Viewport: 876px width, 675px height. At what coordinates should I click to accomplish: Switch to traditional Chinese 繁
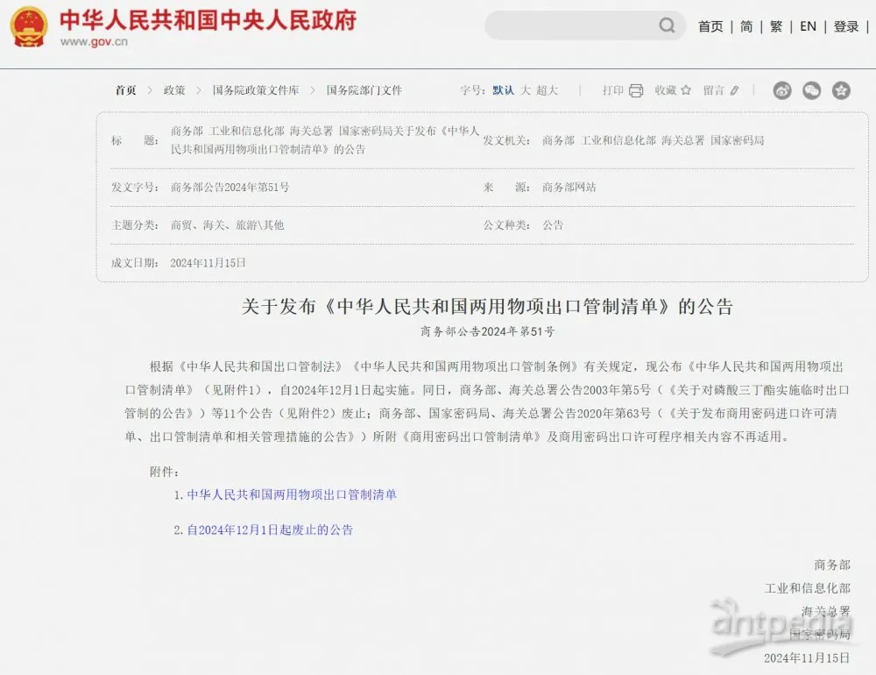click(x=775, y=26)
